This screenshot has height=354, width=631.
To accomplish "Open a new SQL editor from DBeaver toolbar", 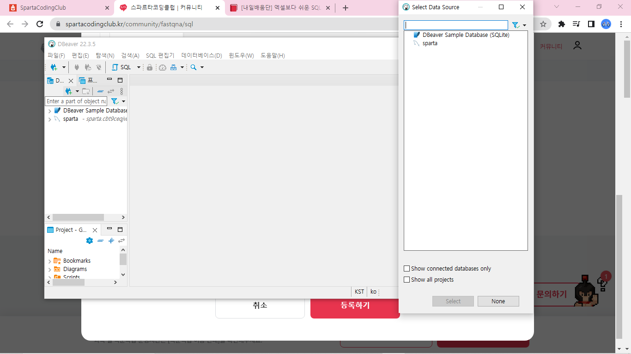I will click(122, 67).
